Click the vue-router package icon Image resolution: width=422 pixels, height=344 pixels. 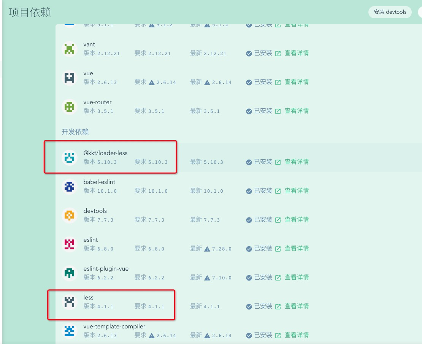click(68, 106)
